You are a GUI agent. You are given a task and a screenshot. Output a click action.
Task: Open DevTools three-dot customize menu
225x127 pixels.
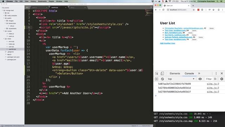pyautogui.click(x=216, y=73)
